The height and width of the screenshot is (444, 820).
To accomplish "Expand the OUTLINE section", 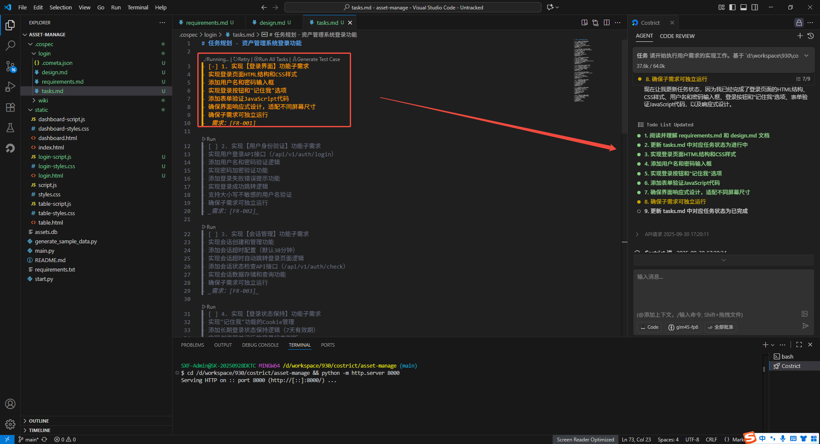I will point(38,421).
